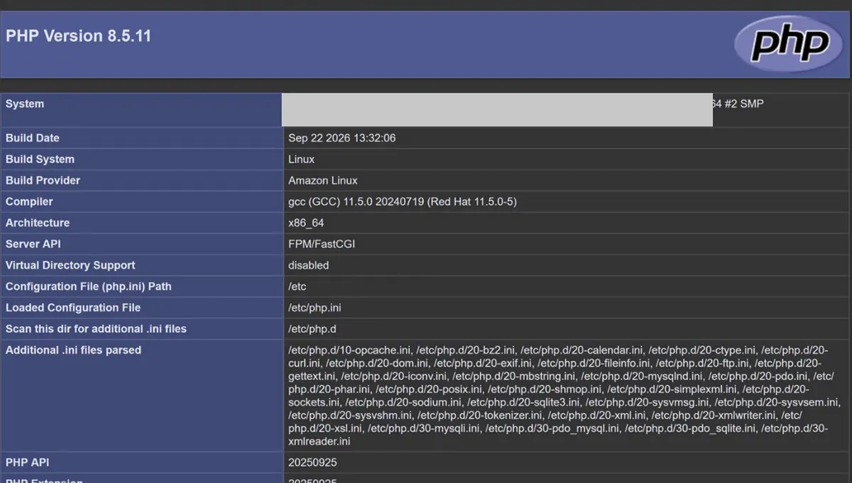Viewport: 852px width, 483px height.
Task: Select the value Amazon Linux
Action: 323,180
